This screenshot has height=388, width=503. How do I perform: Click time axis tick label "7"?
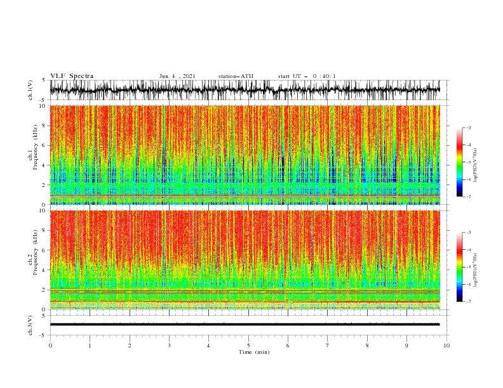click(x=328, y=346)
